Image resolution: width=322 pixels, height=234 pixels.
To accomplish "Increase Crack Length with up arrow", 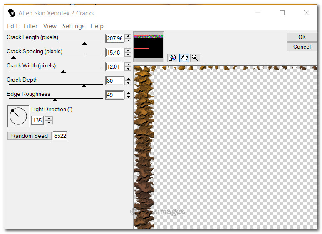I will [x=129, y=36].
